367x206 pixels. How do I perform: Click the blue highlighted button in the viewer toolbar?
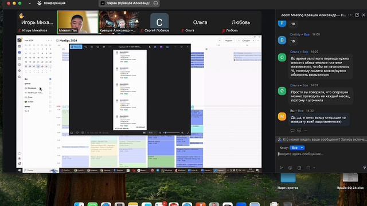click(76, 47)
